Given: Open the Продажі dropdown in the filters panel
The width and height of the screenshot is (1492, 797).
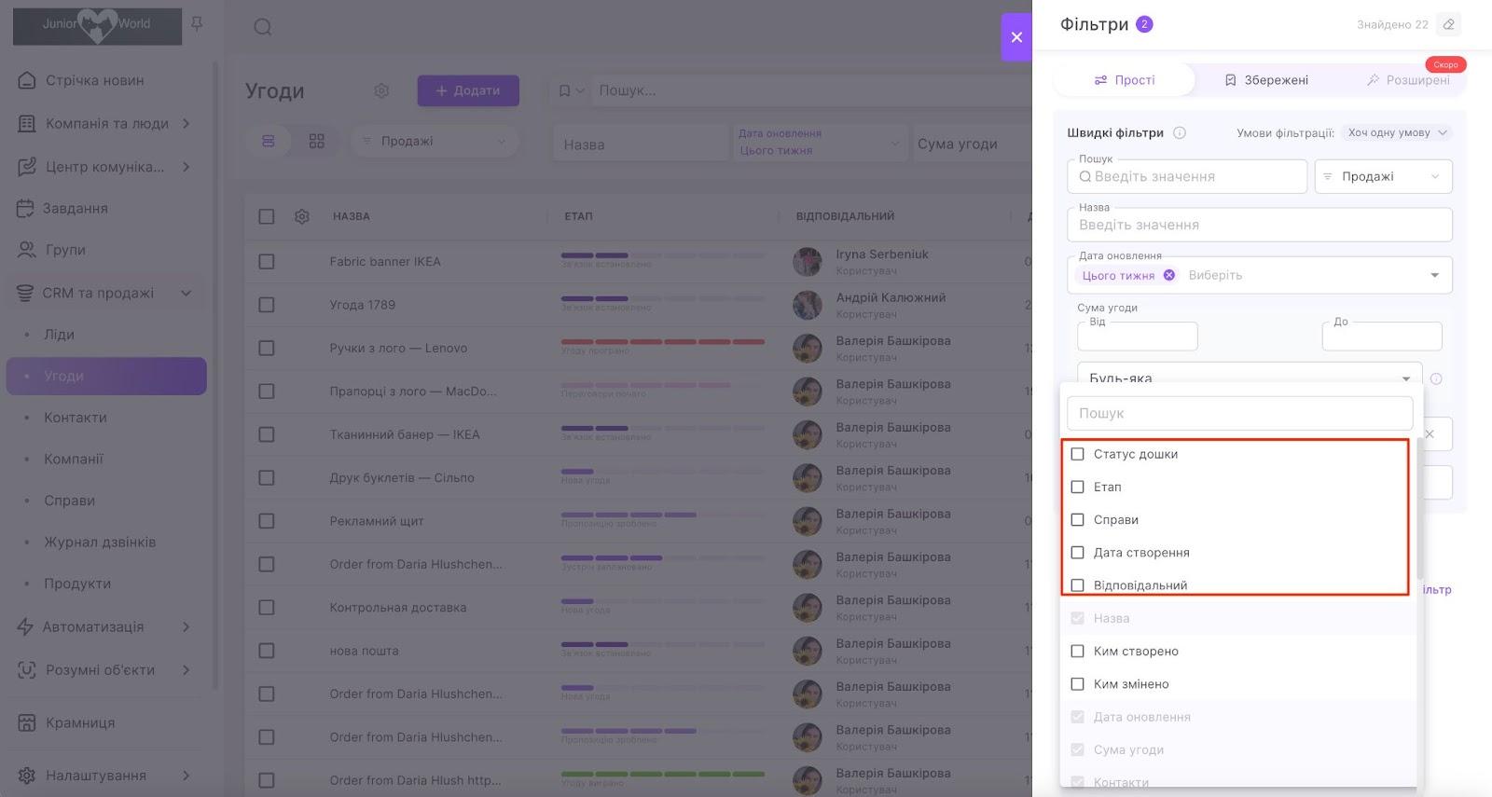Looking at the screenshot, I should click(1383, 176).
